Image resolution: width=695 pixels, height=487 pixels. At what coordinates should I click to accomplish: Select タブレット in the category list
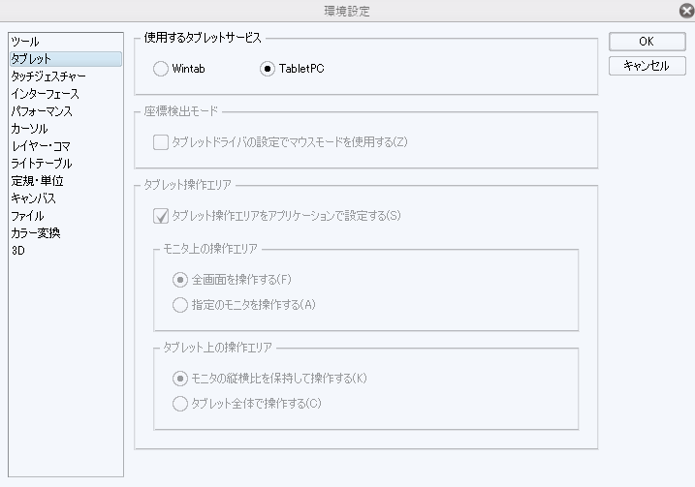[x=31, y=59]
